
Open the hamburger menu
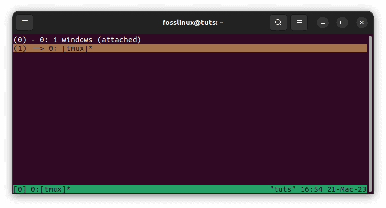pyautogui.click(x=299, y=23)
